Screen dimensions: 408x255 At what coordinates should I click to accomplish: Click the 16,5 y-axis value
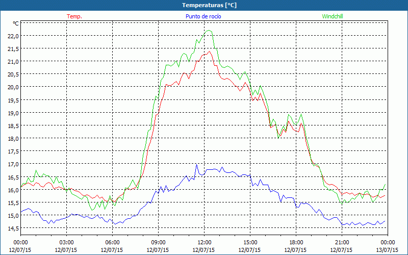click(13, 177)
